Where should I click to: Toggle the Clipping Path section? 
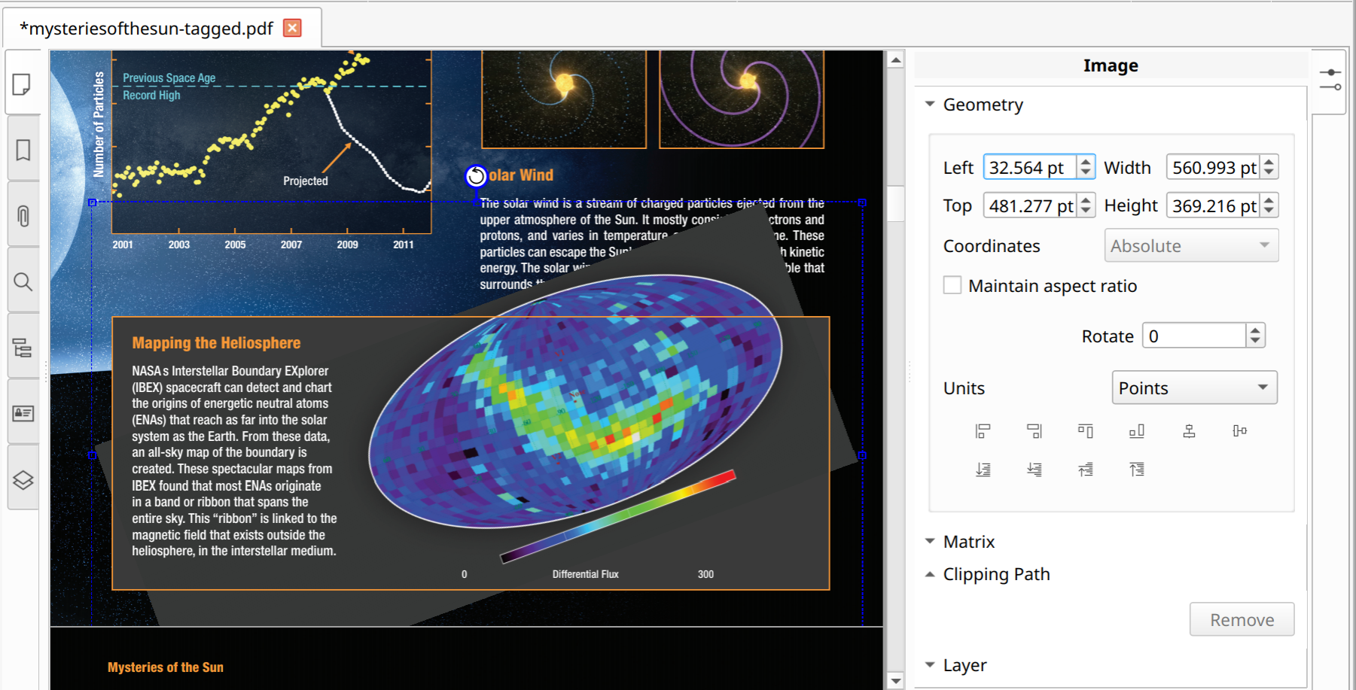[930, 574]
